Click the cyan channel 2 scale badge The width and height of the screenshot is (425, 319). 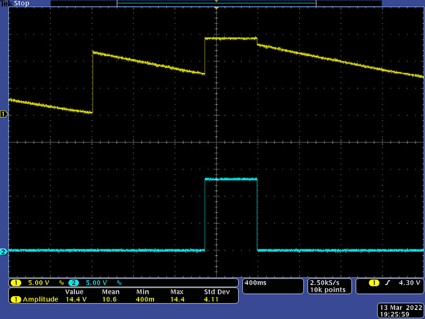(x=73, y=282)
